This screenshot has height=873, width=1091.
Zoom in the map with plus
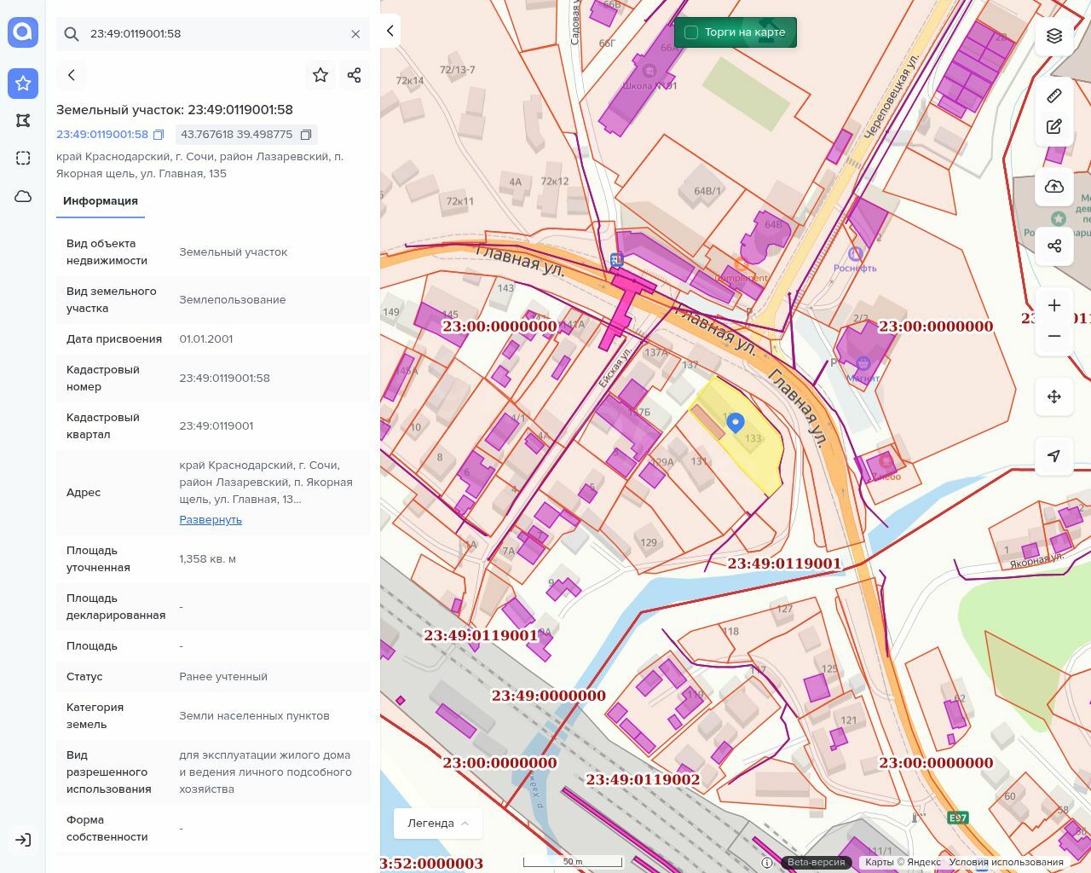click(1054, 305)
